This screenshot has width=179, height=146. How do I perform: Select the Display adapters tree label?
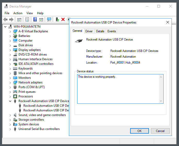[x=30, y=50]
